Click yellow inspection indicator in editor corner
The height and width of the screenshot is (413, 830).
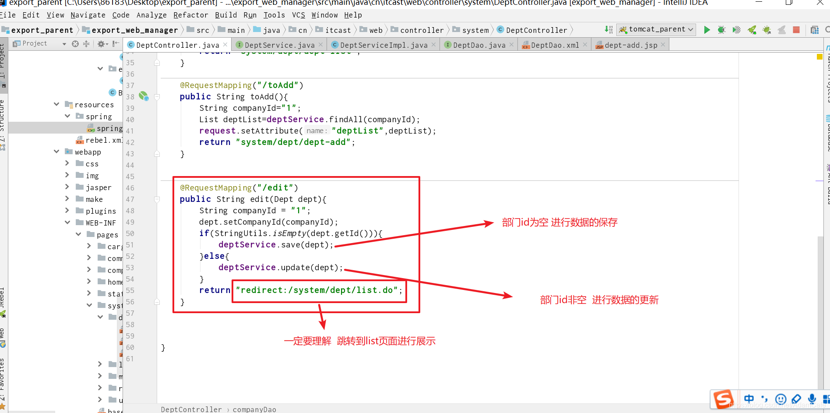point(819,57)
